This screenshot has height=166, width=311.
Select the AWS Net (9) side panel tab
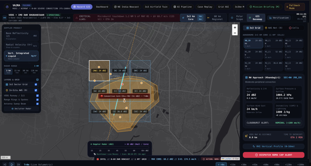[x=274, y=28]
